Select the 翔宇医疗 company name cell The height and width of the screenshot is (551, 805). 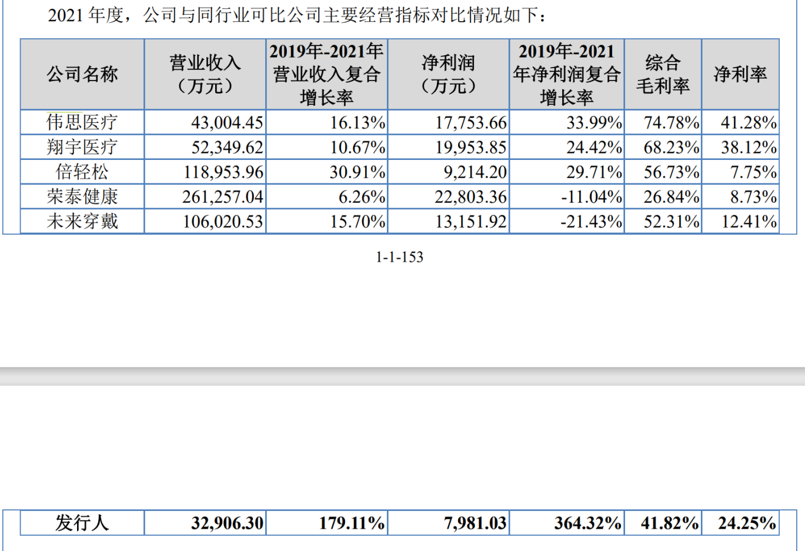82,147
